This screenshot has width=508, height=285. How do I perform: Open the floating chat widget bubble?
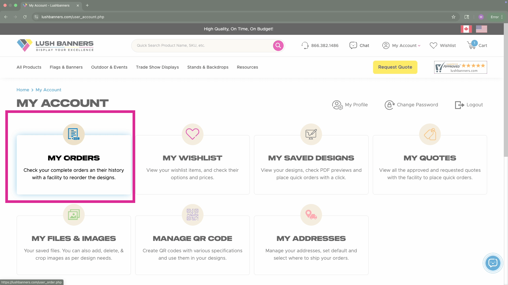pyautogui.click(x=493, y=263)
